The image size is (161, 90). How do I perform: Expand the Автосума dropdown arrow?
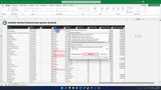pyautogui.click(x=134, y=8)
